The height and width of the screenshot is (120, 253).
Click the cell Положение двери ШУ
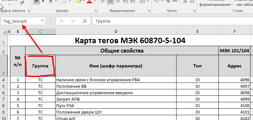116,112
